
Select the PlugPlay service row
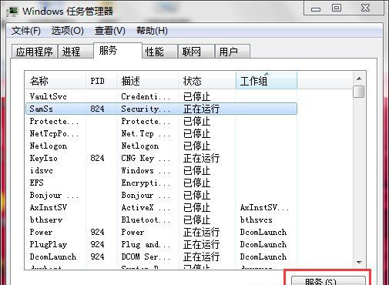click(x=161, y=244)
